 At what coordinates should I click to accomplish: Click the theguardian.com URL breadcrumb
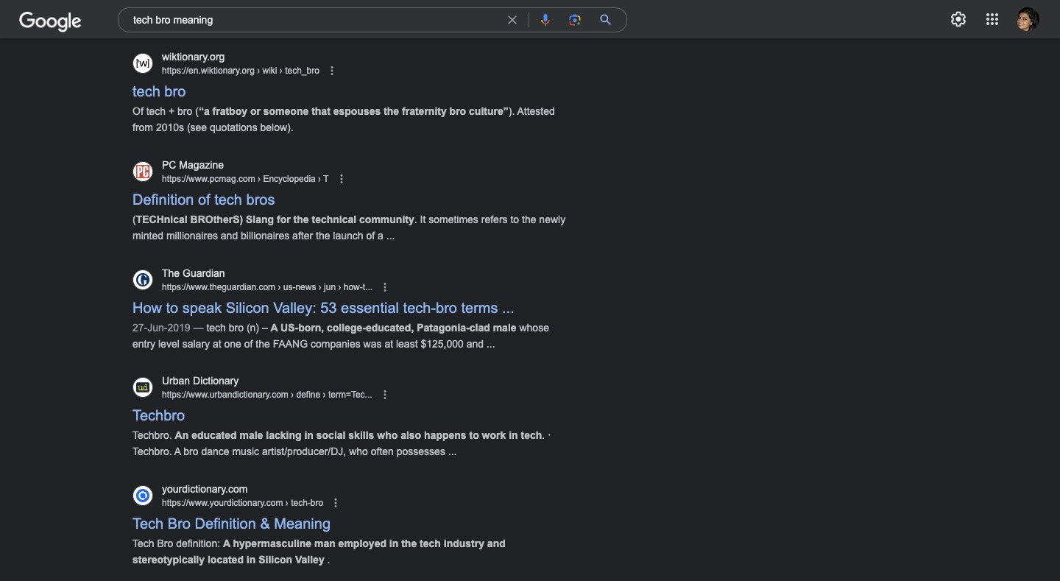(x=267, y=287)
